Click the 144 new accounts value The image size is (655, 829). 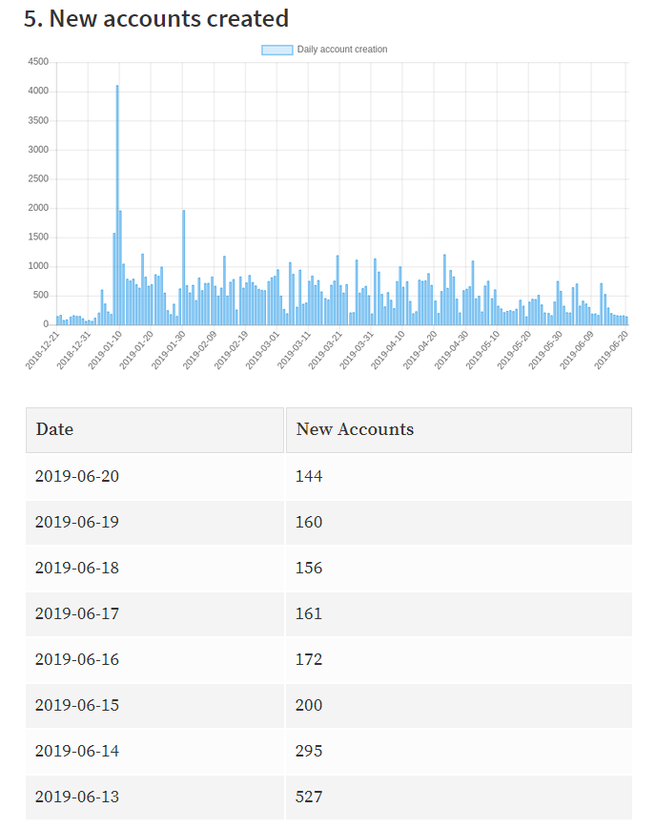(x=309, y=476)
